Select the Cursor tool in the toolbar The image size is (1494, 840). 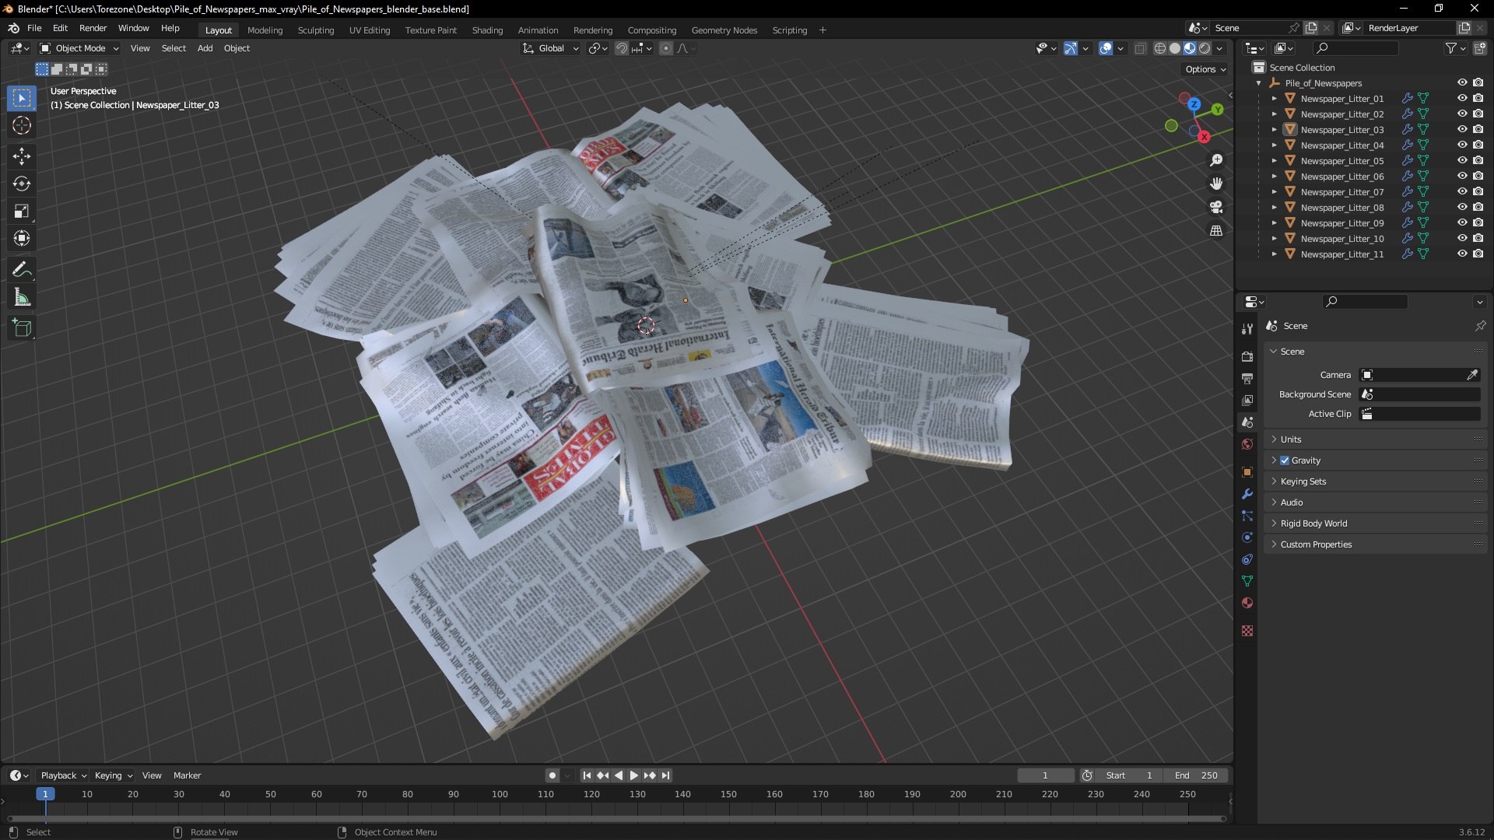(x=22, y=126)
